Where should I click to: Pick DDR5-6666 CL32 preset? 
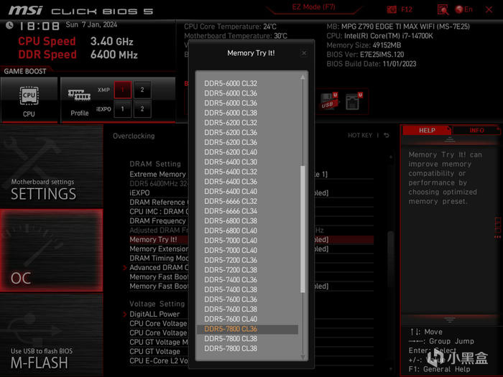pyautogui.click(x=231, y=201)
